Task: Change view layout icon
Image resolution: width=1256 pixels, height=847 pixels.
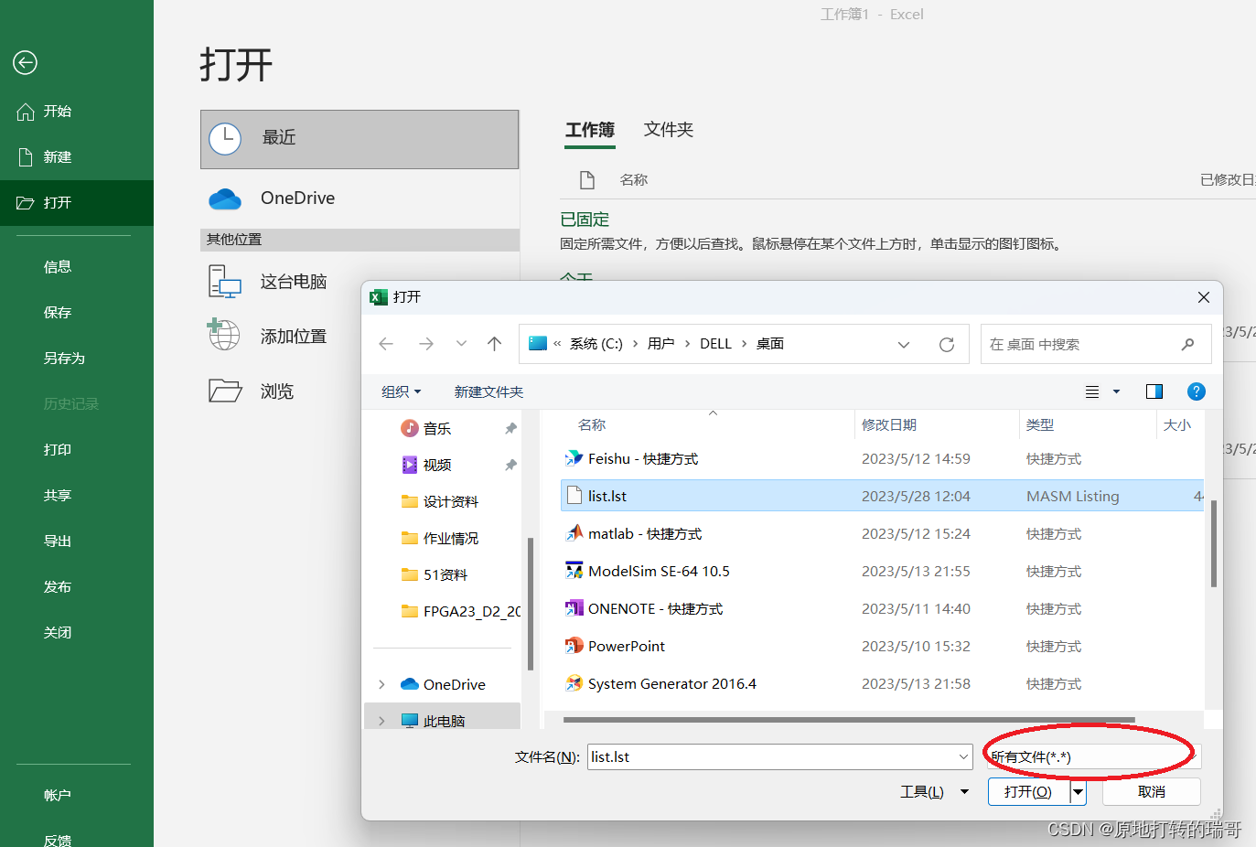Action: pyautogui.click(x=1092, y=391)
